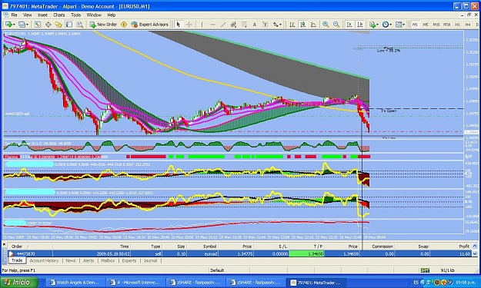Click the Default profile status bar entry
481x288 pixels.
coord(217,270)
